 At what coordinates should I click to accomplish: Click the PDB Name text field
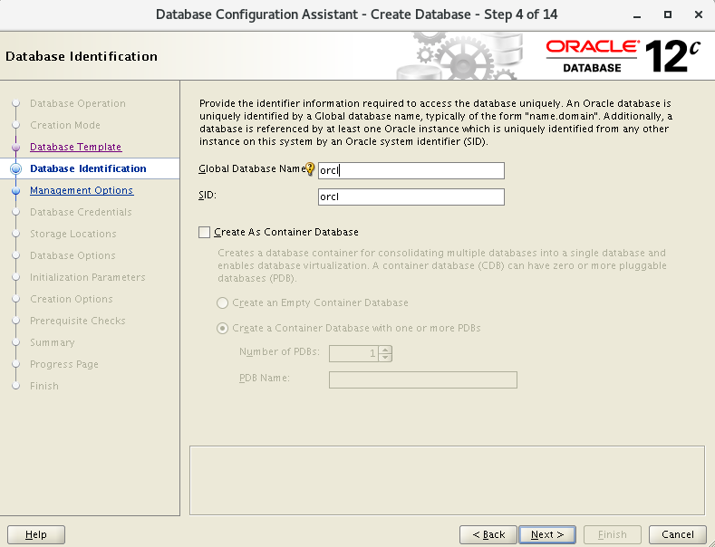[x=423, y=379]
